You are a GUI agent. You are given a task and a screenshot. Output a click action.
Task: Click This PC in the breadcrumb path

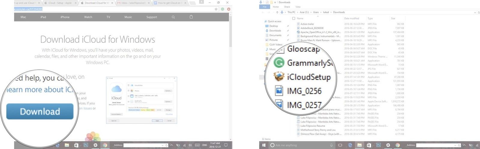pos(291,12)
